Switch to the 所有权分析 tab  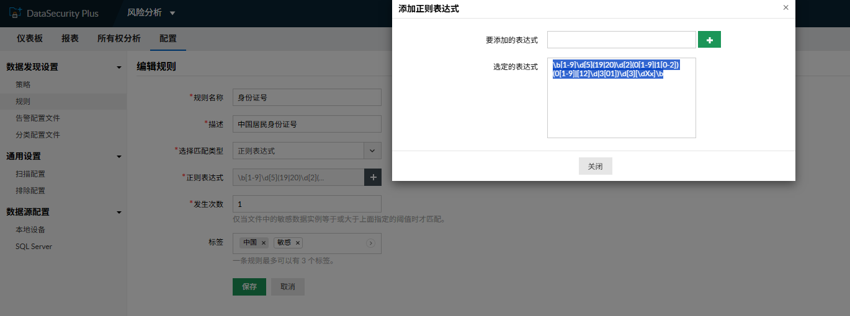click(119, 38)
